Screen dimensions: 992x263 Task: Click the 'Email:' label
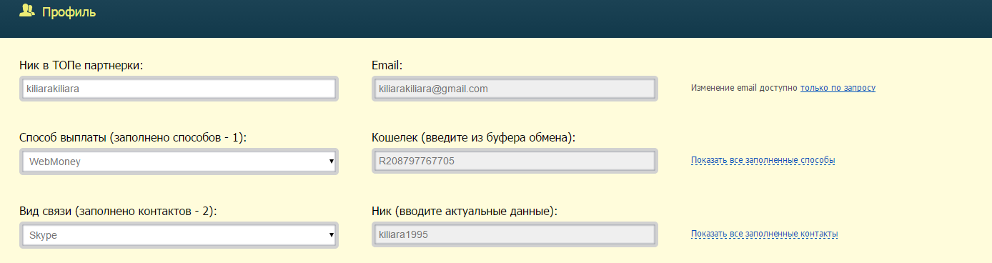coord(387,66)
